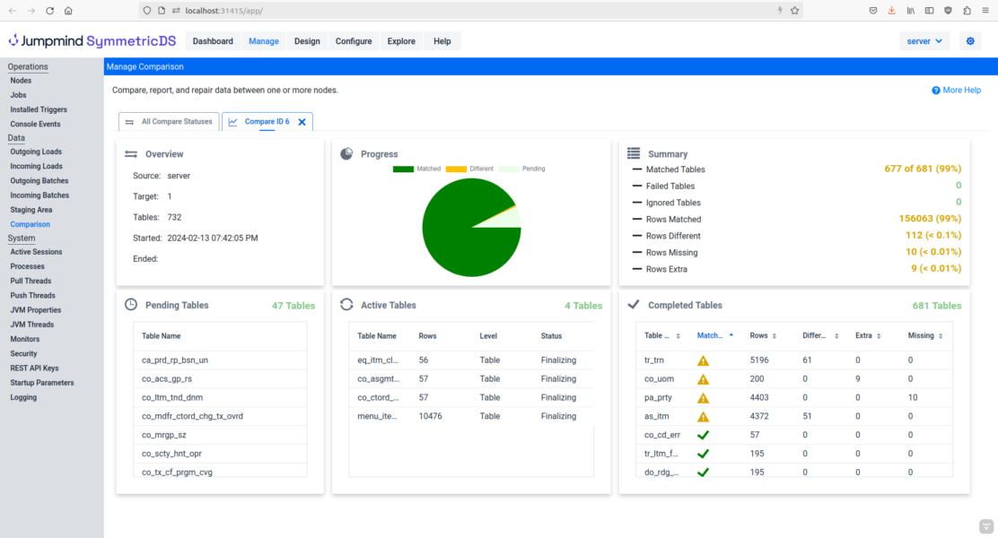Open the Explore page
998x538 pixels.
(400, 41)
